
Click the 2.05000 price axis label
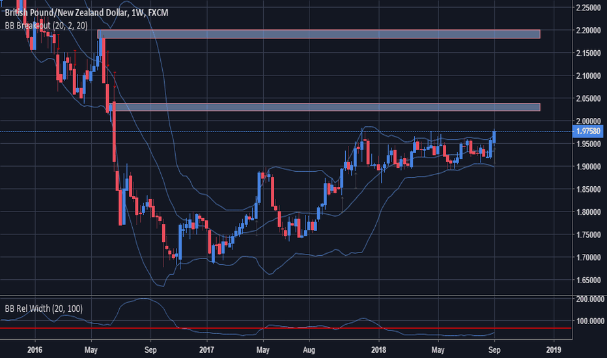[588, 98]
